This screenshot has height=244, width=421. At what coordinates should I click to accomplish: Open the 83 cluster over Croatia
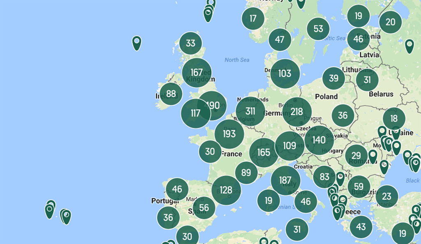pos(324,177)
